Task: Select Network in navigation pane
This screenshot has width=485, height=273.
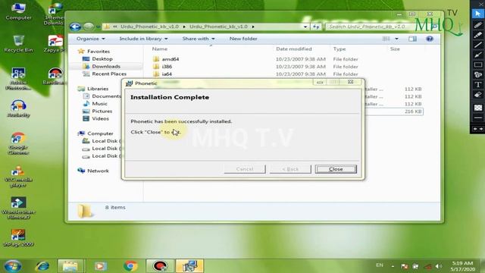Action: point(98,171)
